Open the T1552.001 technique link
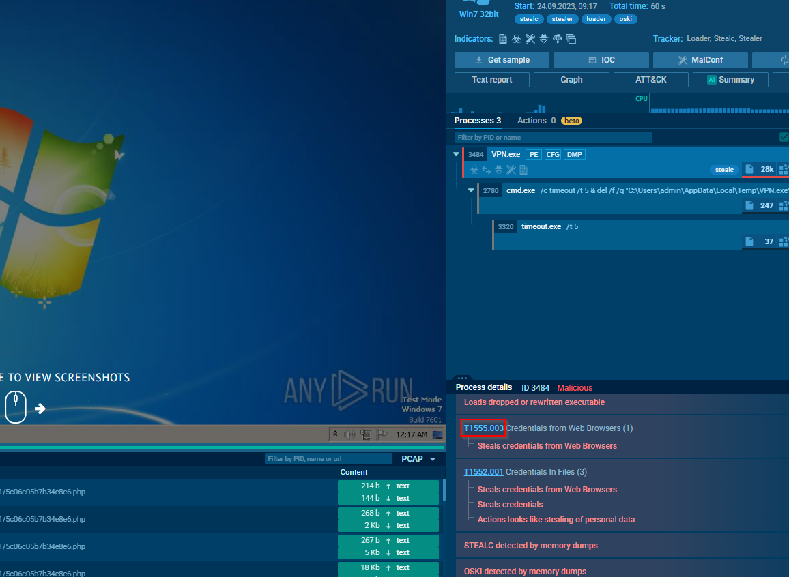 pos(483,472)
